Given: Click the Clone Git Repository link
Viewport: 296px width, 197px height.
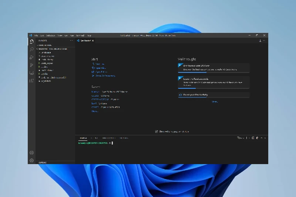Looking at the screenshot, I should tap(105, 76).
